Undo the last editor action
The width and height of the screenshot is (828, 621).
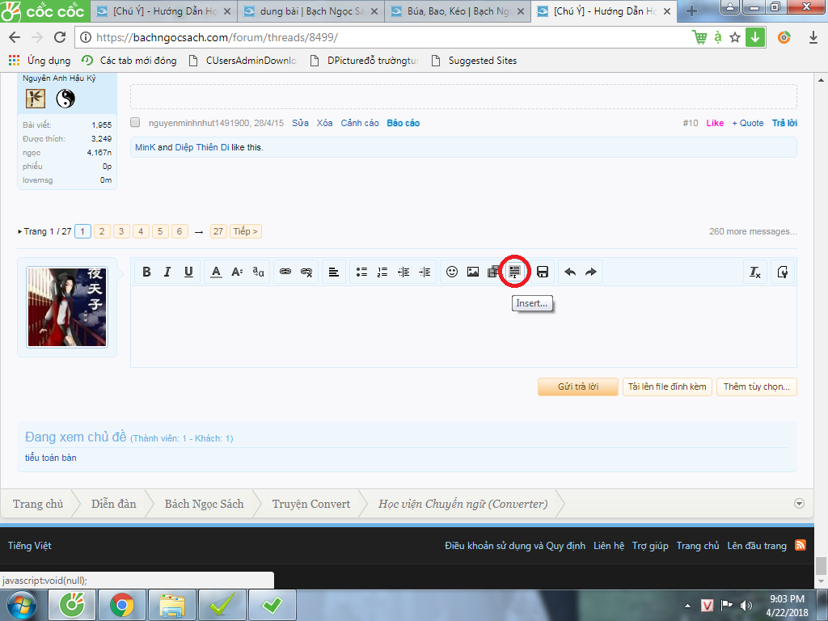(x=570, y=272)
